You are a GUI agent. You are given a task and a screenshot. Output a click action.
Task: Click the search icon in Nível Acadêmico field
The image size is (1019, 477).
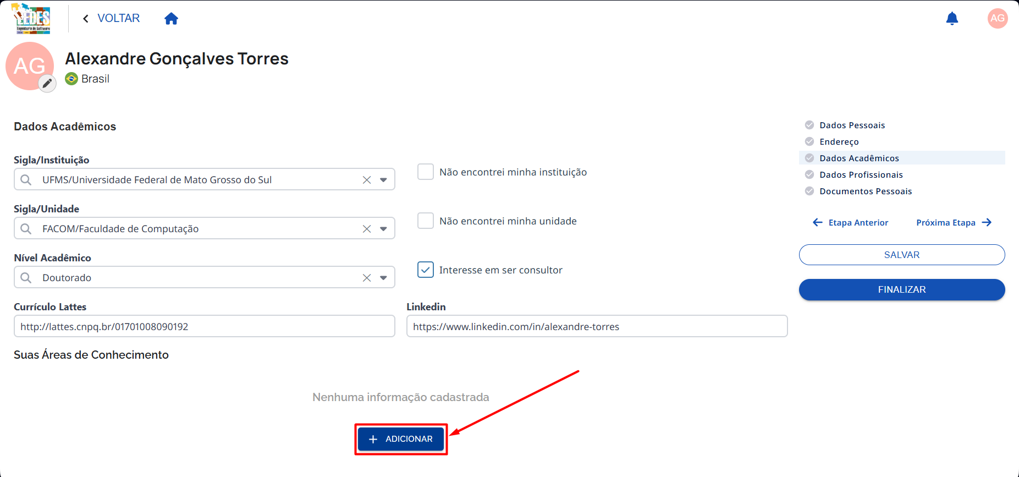click(x=26, y=278)
